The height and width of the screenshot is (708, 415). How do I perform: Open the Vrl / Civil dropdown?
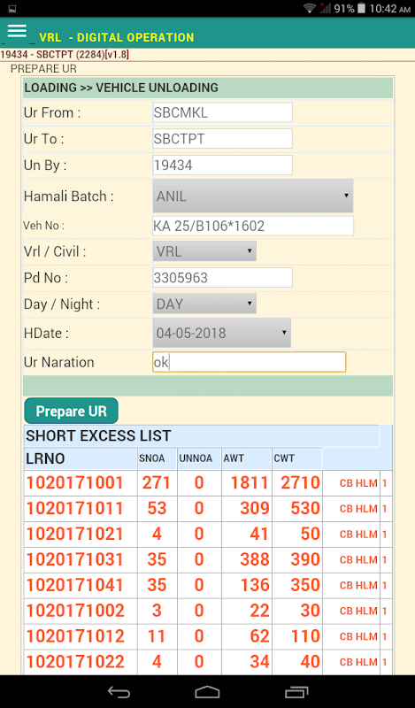pyautogui.click(x=204, y=251)
